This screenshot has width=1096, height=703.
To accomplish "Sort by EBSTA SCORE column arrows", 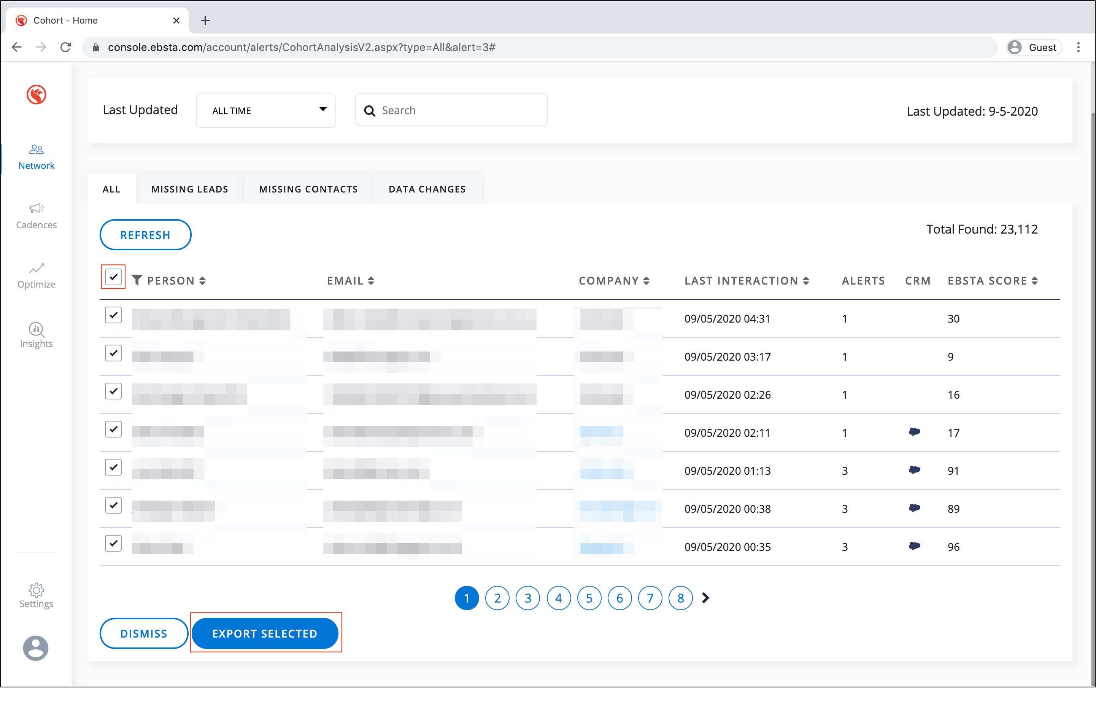I will click(x=1034, y=281).
